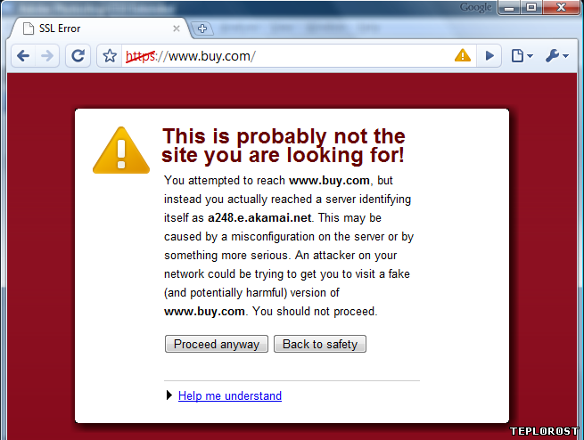Reload the page with refresh icon
Screen dimensions: 584x440
pyautogui.click(x=78, y=56)
